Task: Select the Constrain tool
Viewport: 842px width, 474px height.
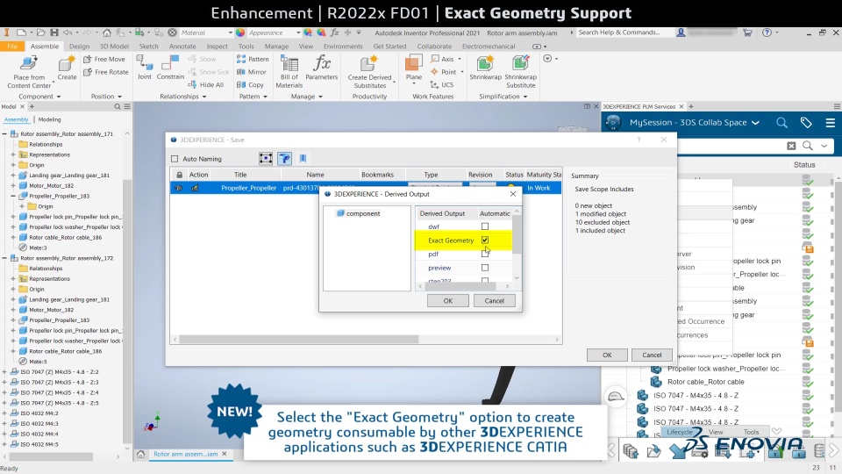Action: click(x=170, y=68)
